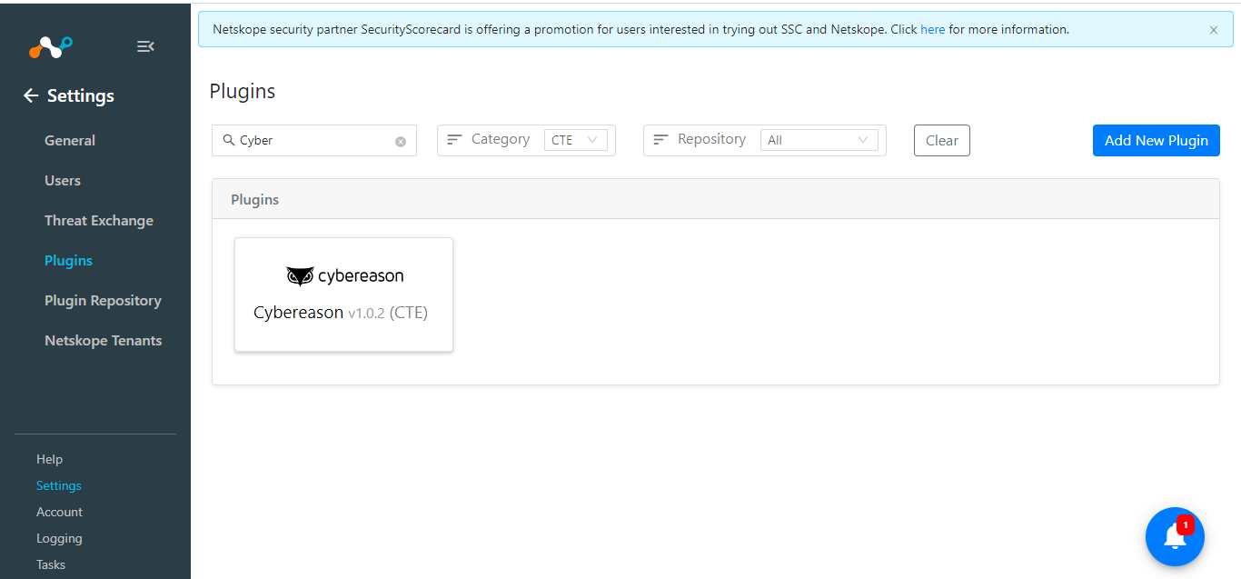Open the Plugin Repository section
The image size is (1241, 579).
[x=103, y=300]
